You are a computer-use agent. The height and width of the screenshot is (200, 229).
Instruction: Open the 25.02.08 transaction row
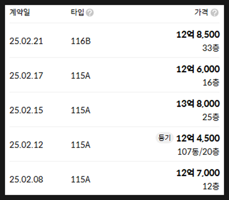(115, 178)
